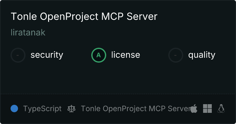Click the dashed divider line above the footer

[118, 94]
